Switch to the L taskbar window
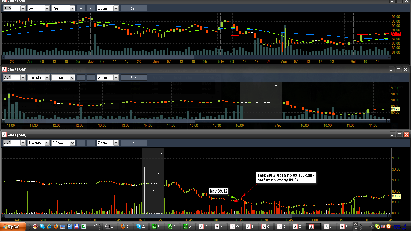 pos(329,227)
